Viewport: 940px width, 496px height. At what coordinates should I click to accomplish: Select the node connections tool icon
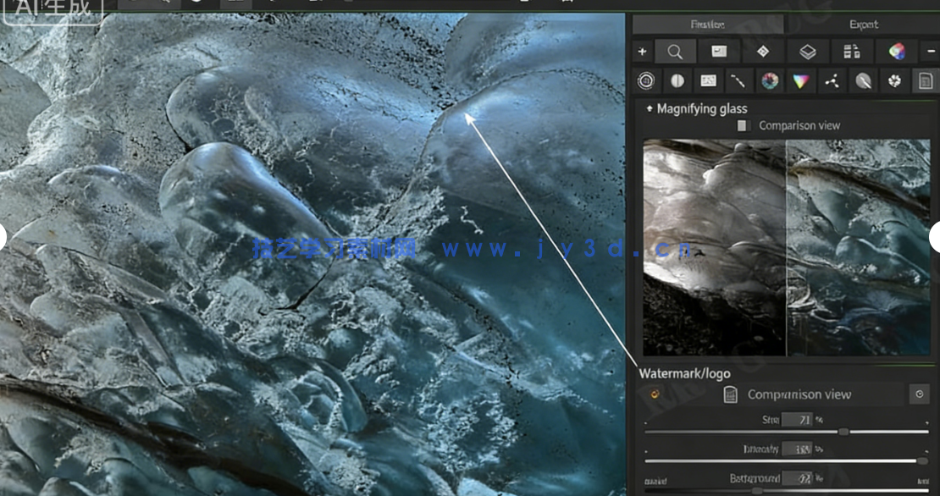click(x=831, y=81)
